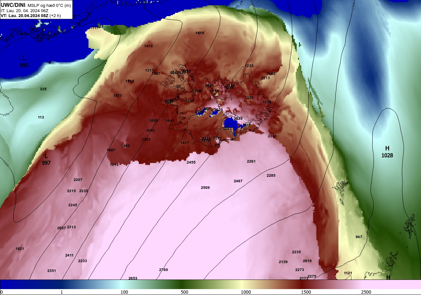Click the 2215 height value
This screenshot has width=421, height=295.
tap(71, 191)
